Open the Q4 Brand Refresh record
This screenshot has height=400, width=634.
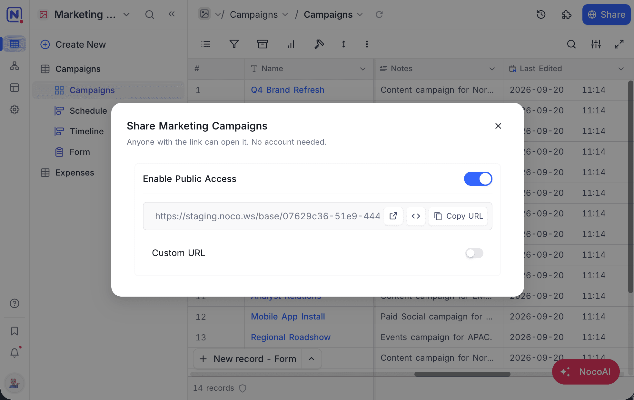pyautogui.click(x=288, y=90)
